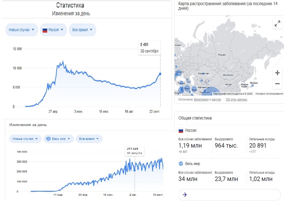Expand top chart's Все время period dropdown
This screenshot has width=284, height=201.
click(82, 30)
